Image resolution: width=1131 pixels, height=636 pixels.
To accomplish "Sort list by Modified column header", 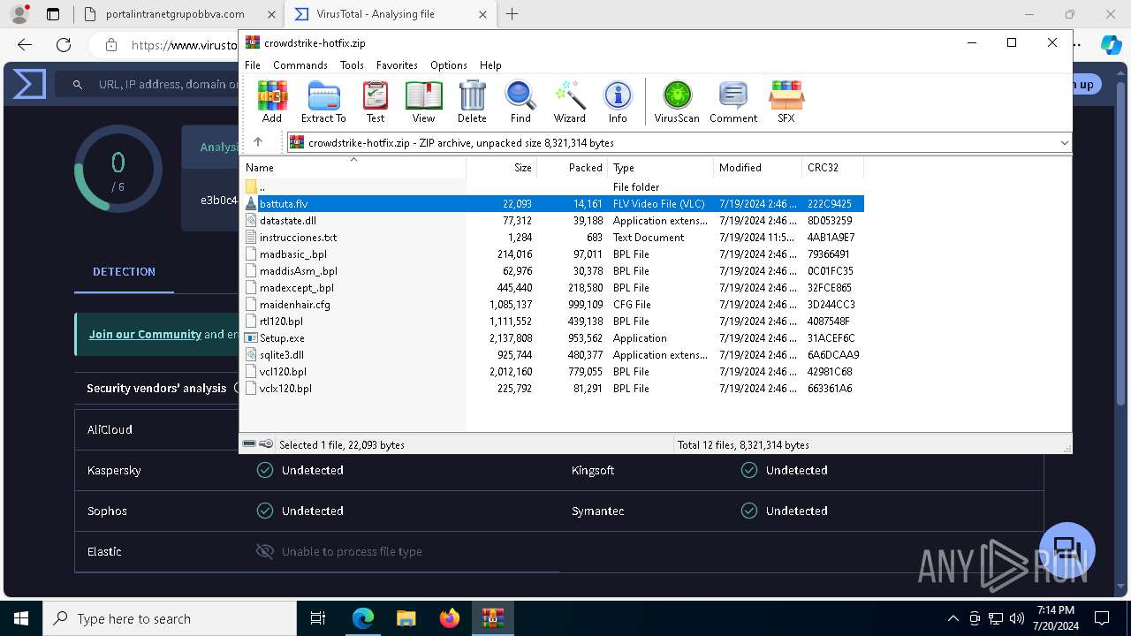I will pyautogui.click(x=757, y=167).
